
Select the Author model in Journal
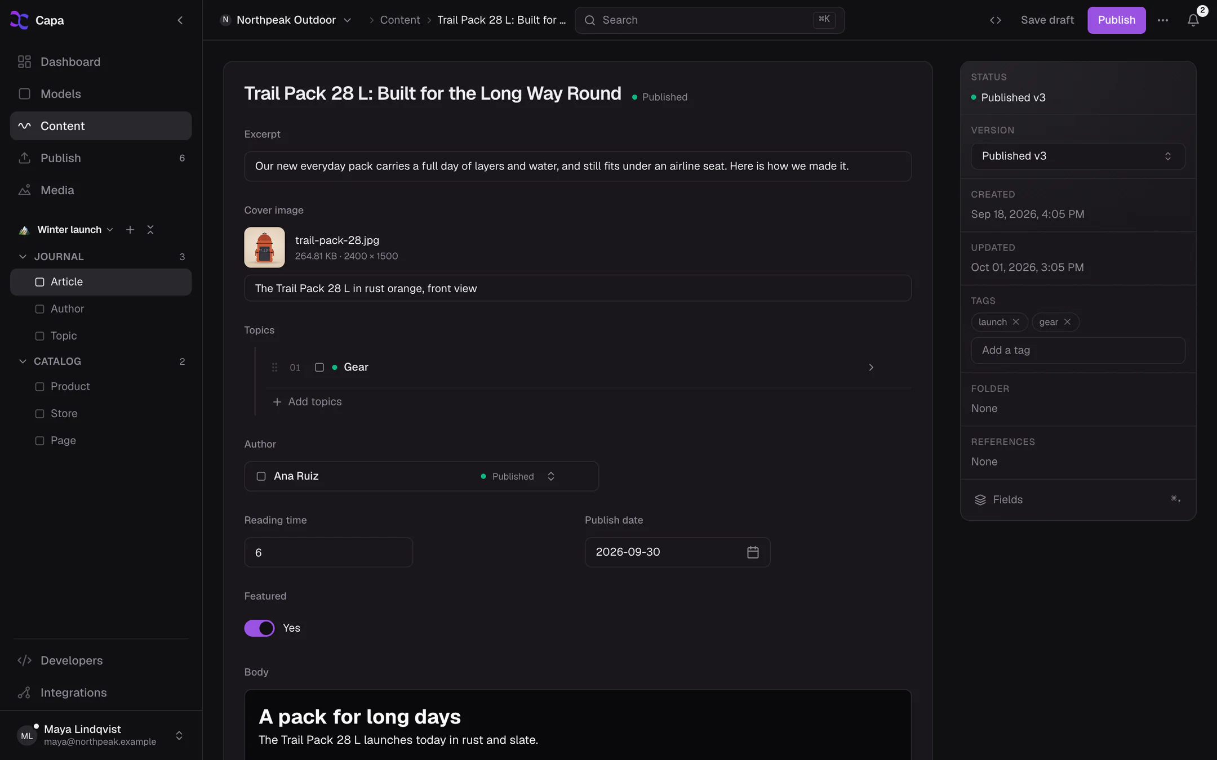pyautogui.click(x=101, y=309)
